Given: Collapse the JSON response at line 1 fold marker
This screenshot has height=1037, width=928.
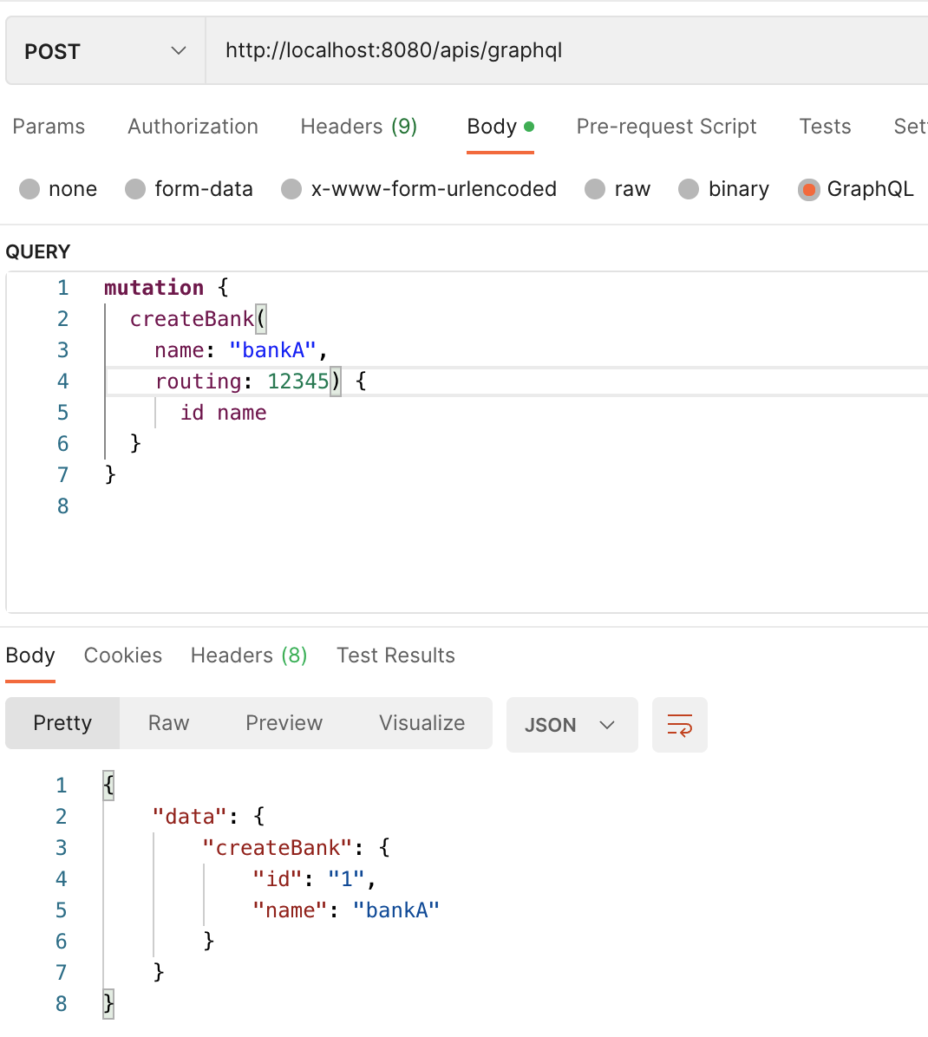Looking at the screenshot, I should tap(108, 784).
